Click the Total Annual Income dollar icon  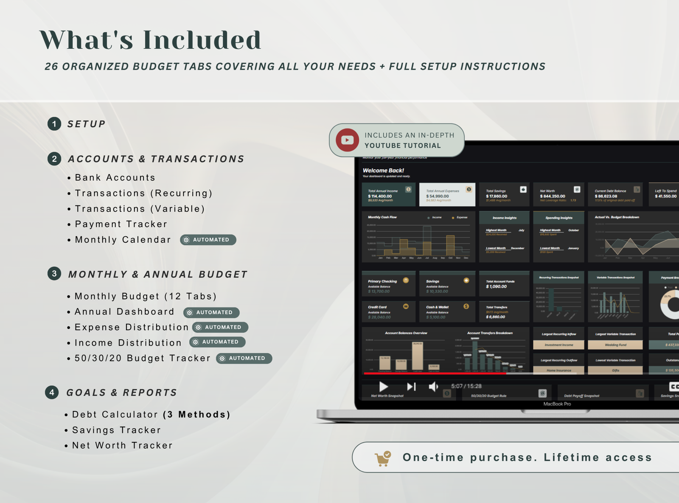pyautogui.click(x=408, y=189)
